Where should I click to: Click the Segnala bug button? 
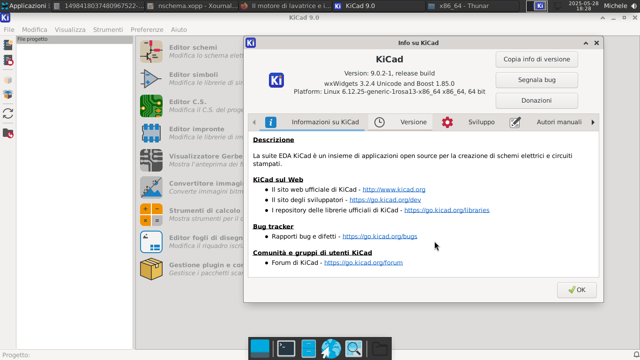coord(537,80)
